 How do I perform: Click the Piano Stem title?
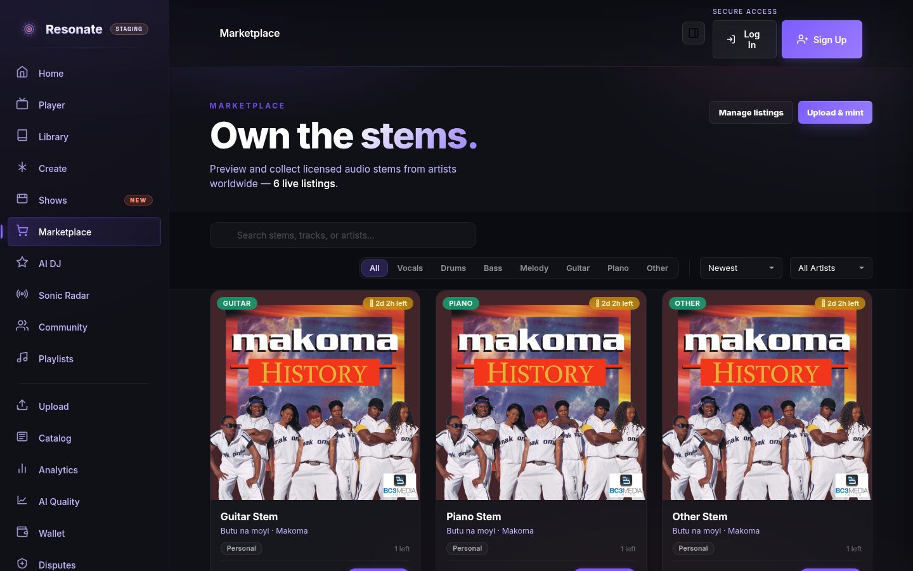474,516
